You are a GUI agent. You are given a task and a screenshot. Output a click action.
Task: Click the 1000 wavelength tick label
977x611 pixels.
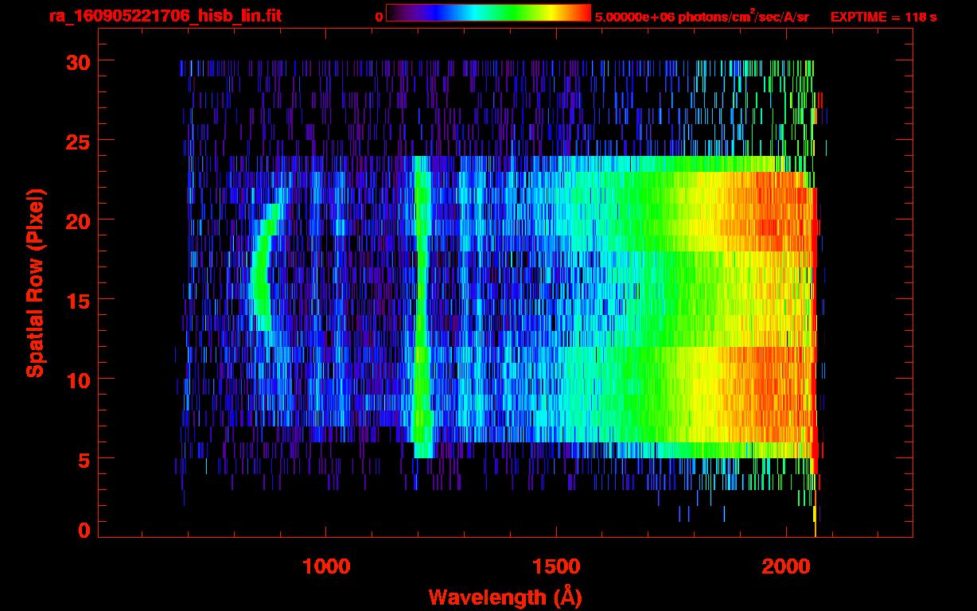point(326,566)
